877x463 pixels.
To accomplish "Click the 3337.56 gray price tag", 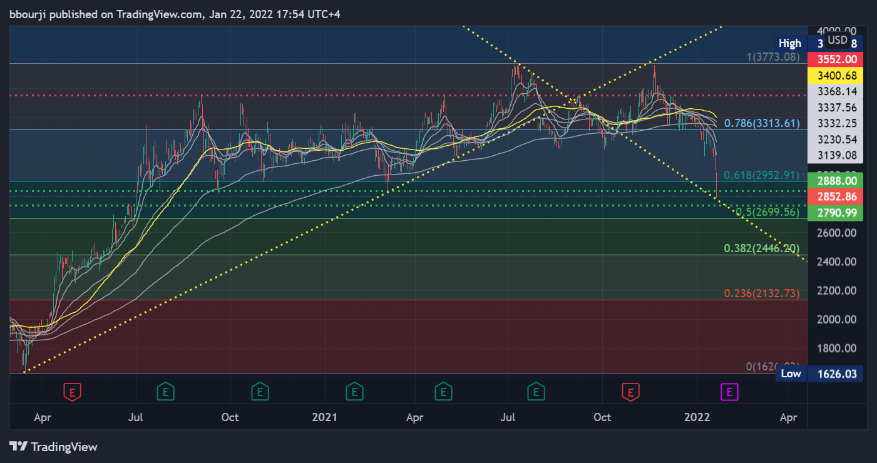I will pos(836,108).
